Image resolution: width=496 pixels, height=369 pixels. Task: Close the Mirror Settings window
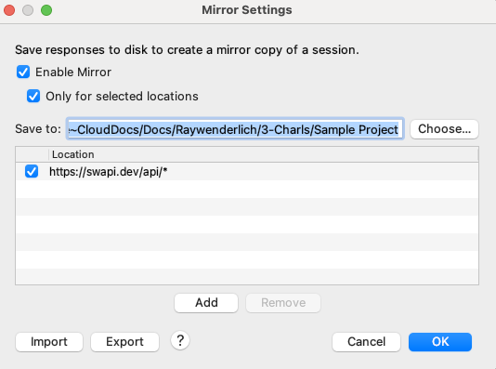pyautogui.click(x=9, y=10)
